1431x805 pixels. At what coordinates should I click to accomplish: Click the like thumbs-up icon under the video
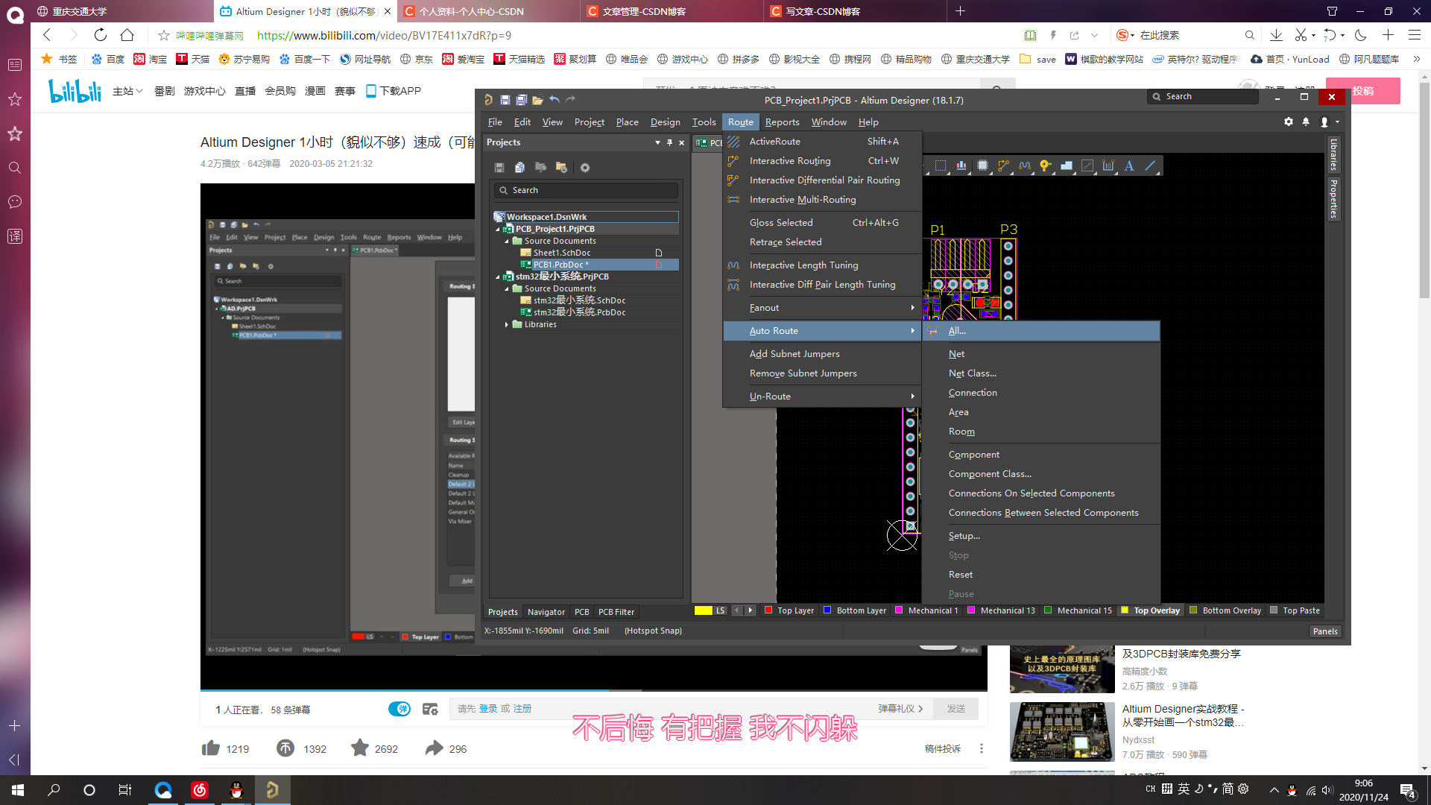211,748
